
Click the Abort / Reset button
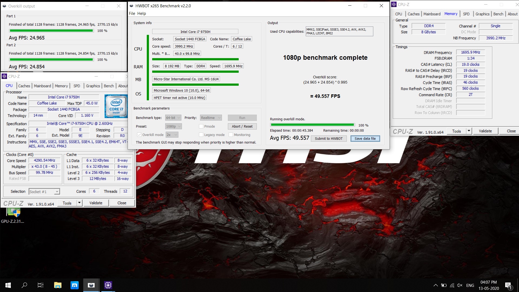click(x=242, y=126)
